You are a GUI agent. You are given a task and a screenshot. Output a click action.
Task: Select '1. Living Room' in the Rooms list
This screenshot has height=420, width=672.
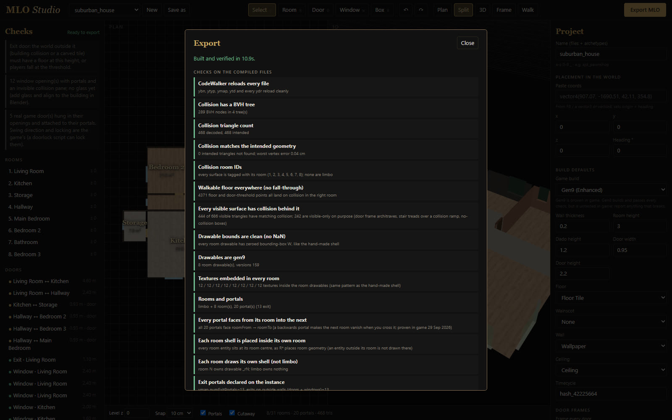coord(52,171)
